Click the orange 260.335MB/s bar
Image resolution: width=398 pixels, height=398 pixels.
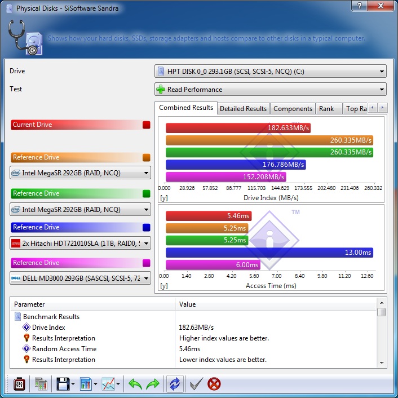pyautogui.click(x=269, y=140)
